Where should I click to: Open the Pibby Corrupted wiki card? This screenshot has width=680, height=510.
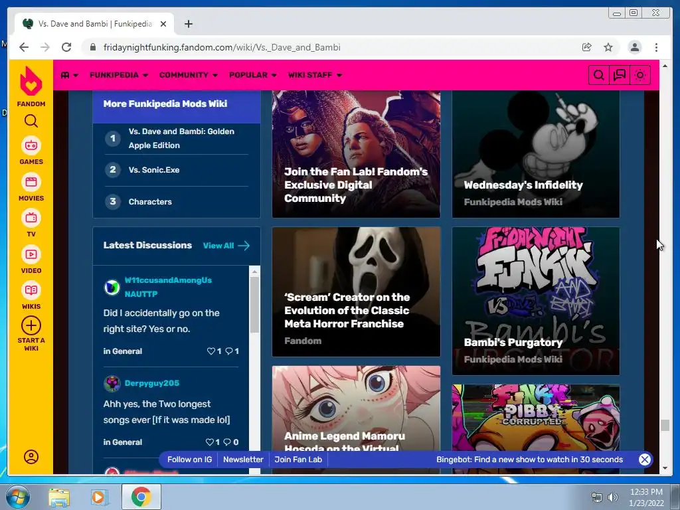pyautogui.click(x=536, y=418)
